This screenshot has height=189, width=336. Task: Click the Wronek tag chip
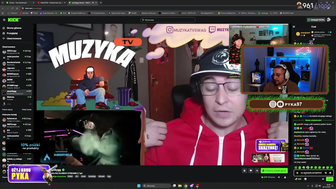coord(101,176)
